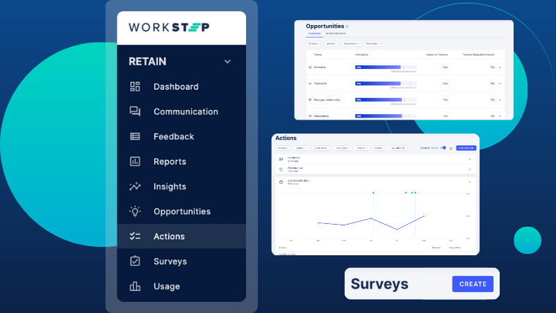Click the Attendance group icon in Actions
This screenshot has width=556, height=313.
coord(281,169)
